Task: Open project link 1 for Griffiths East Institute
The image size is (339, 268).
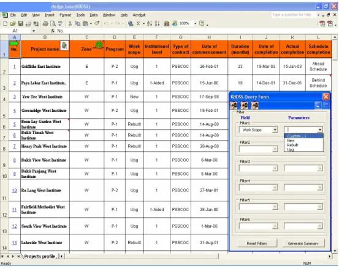Action: coord(14,67)
